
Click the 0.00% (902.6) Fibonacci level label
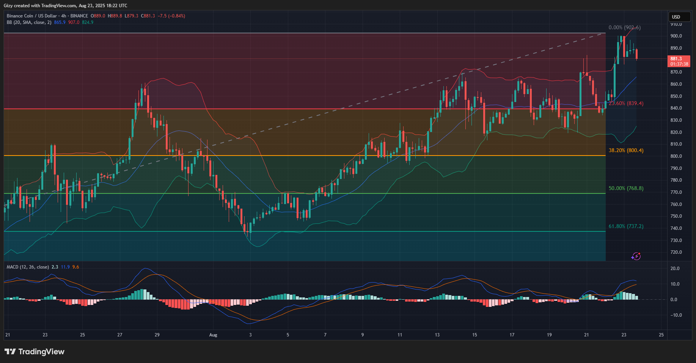coord(624,28)
